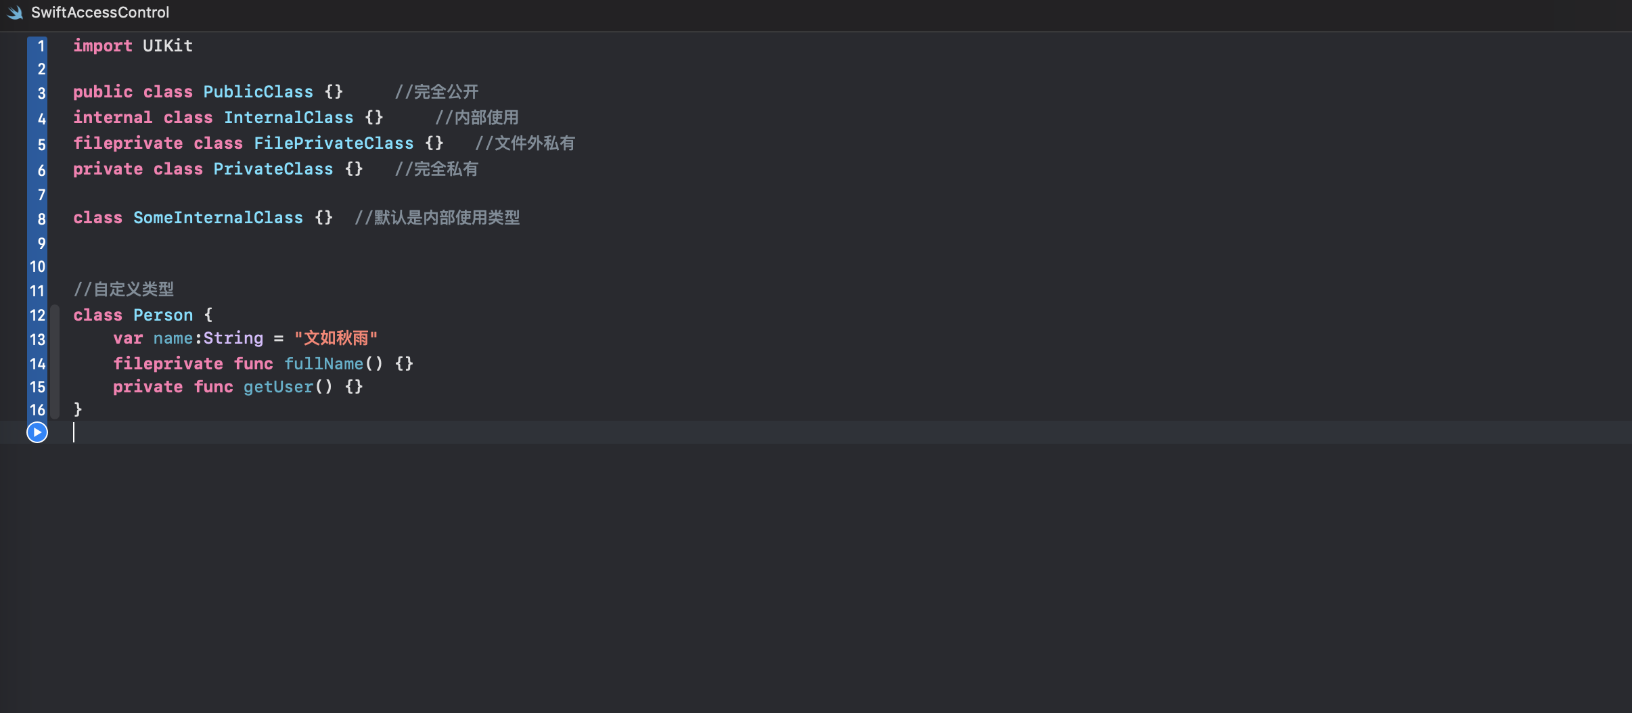Click line number 12 in the gutter

37,315
